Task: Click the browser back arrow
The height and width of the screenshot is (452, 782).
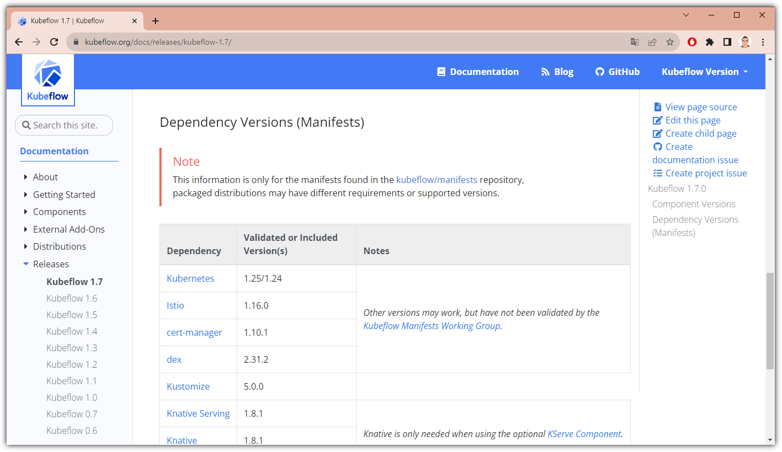Action: tap(19, 42)
